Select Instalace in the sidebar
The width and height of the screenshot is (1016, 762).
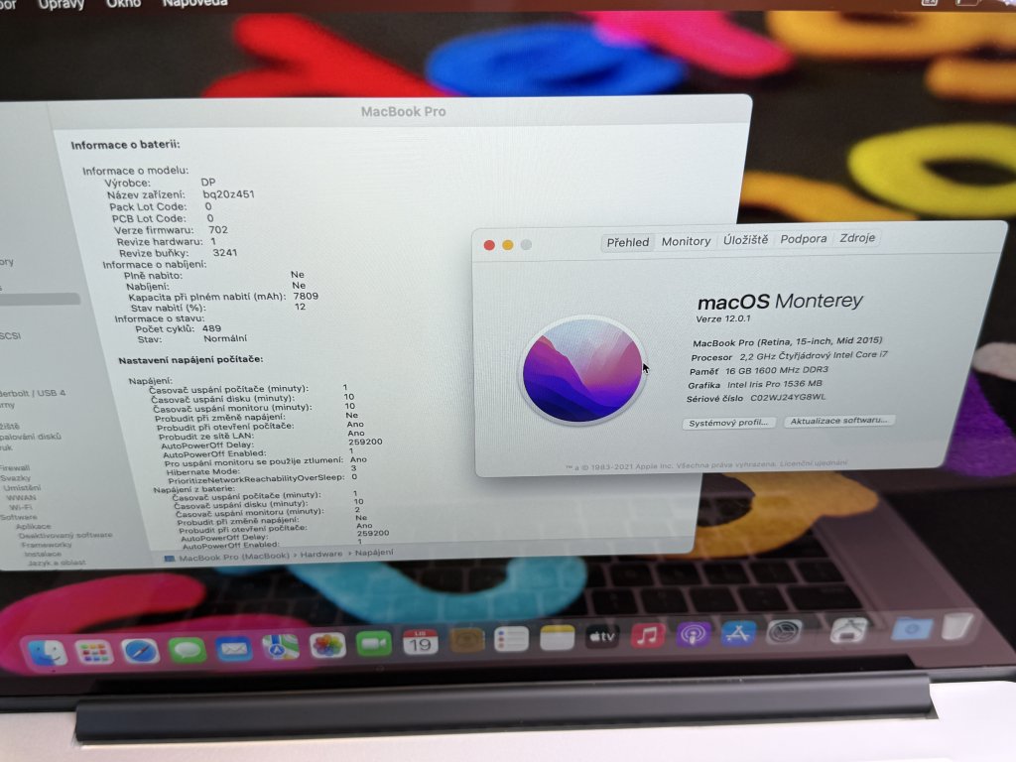click(x=43, y=554)
